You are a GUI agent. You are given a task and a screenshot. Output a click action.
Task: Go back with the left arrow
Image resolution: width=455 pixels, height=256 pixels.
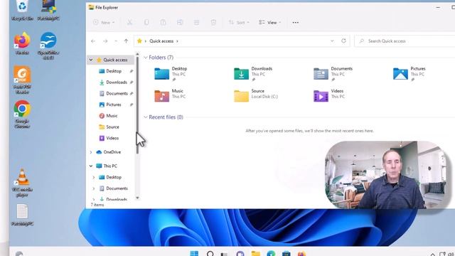(93, 41)
